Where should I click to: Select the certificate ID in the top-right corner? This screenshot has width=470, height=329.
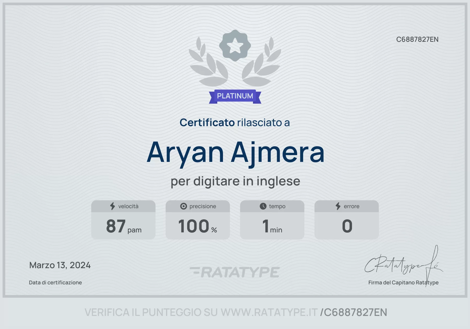click(x=417, y=39)
